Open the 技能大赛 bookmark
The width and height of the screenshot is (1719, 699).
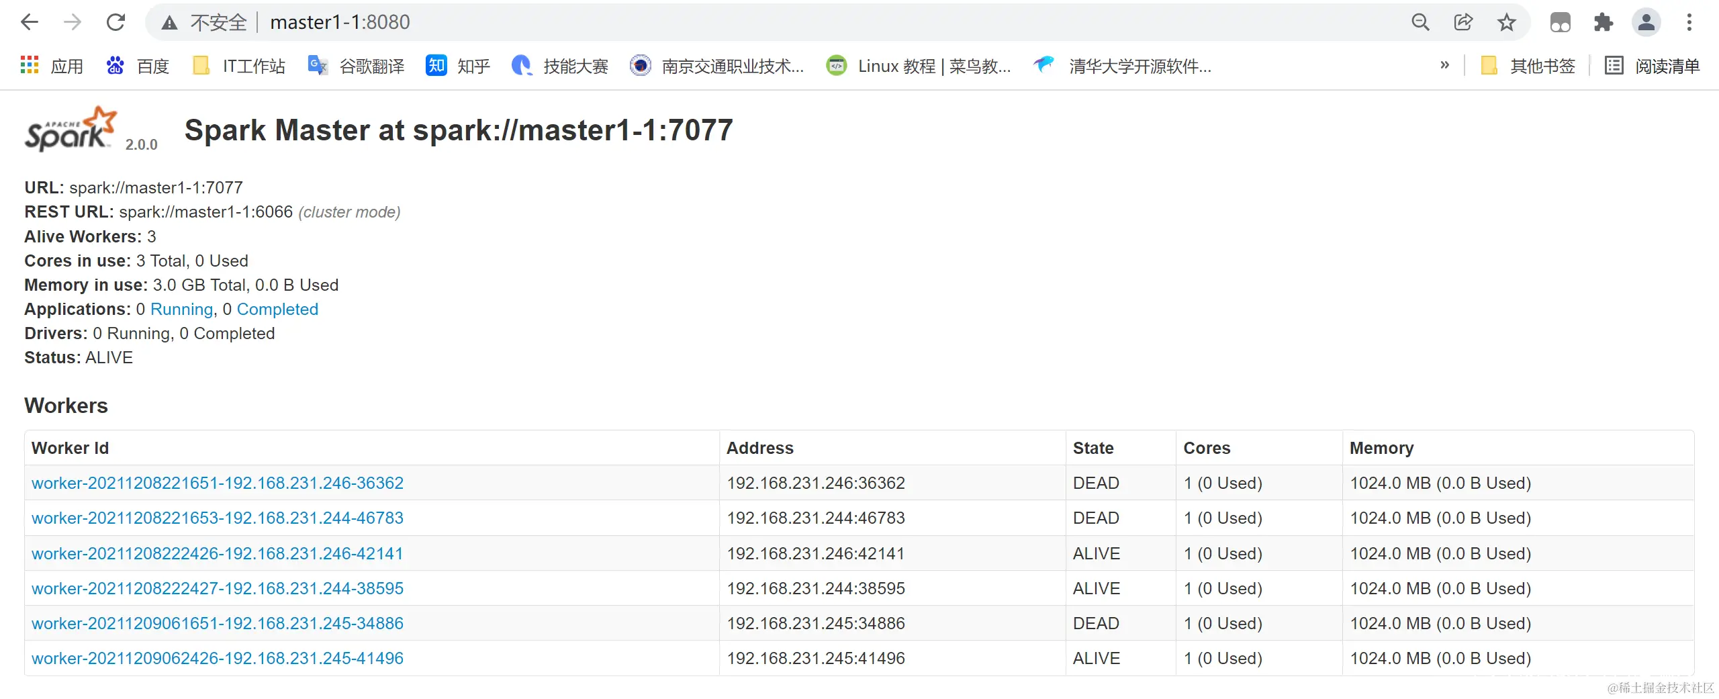[x=560, y=66]
